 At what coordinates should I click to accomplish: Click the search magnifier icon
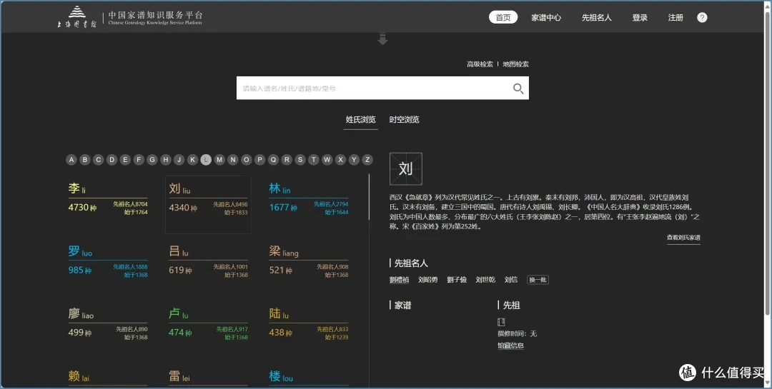[518, 89]
